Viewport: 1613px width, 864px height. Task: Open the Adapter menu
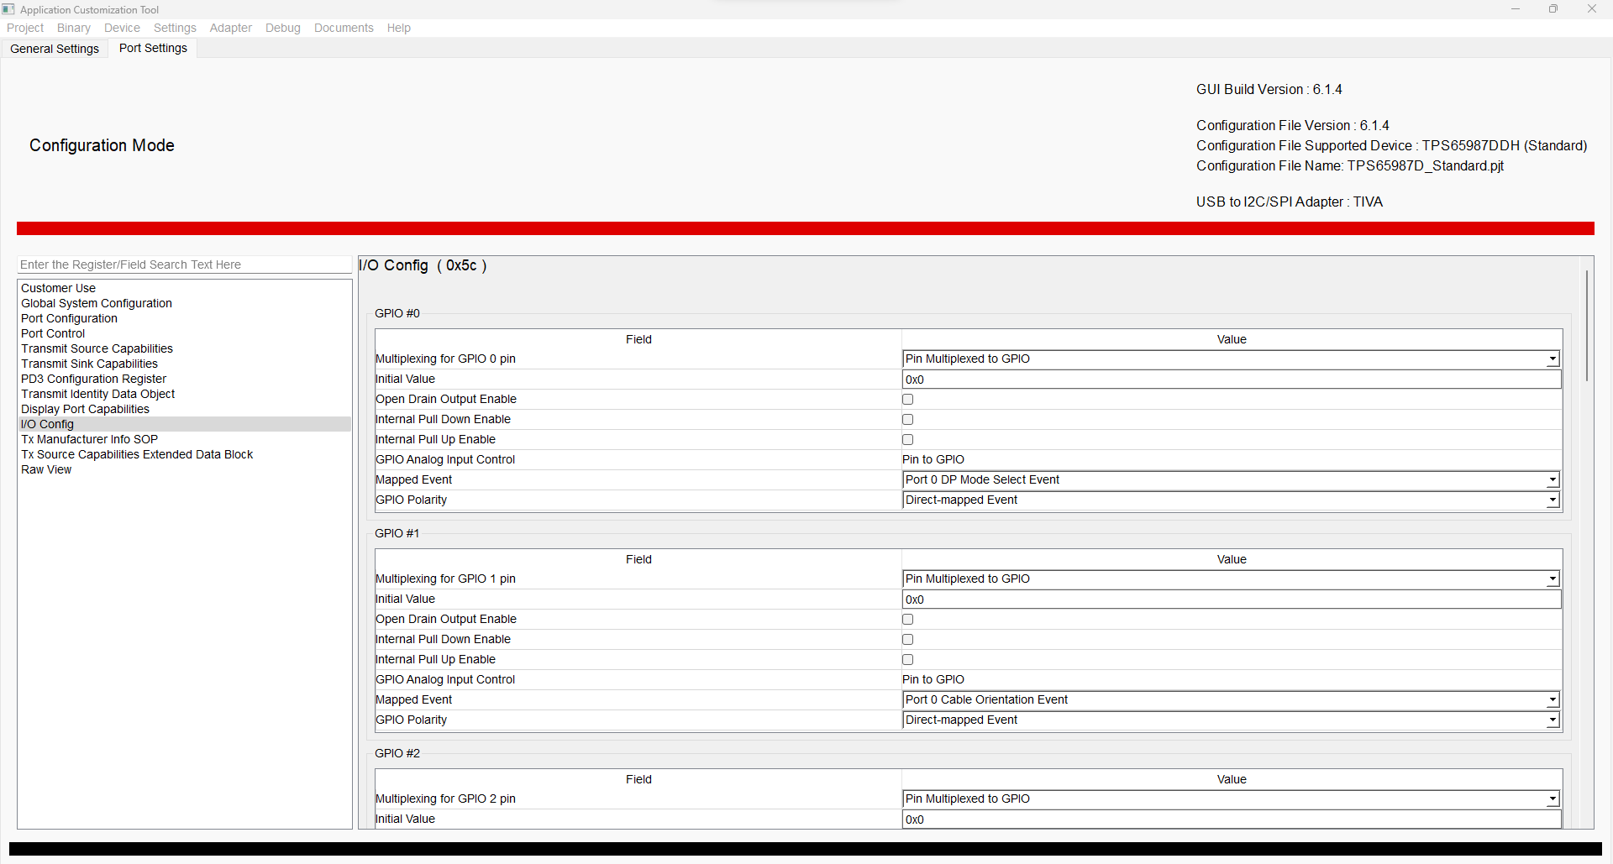click(231, 28)
